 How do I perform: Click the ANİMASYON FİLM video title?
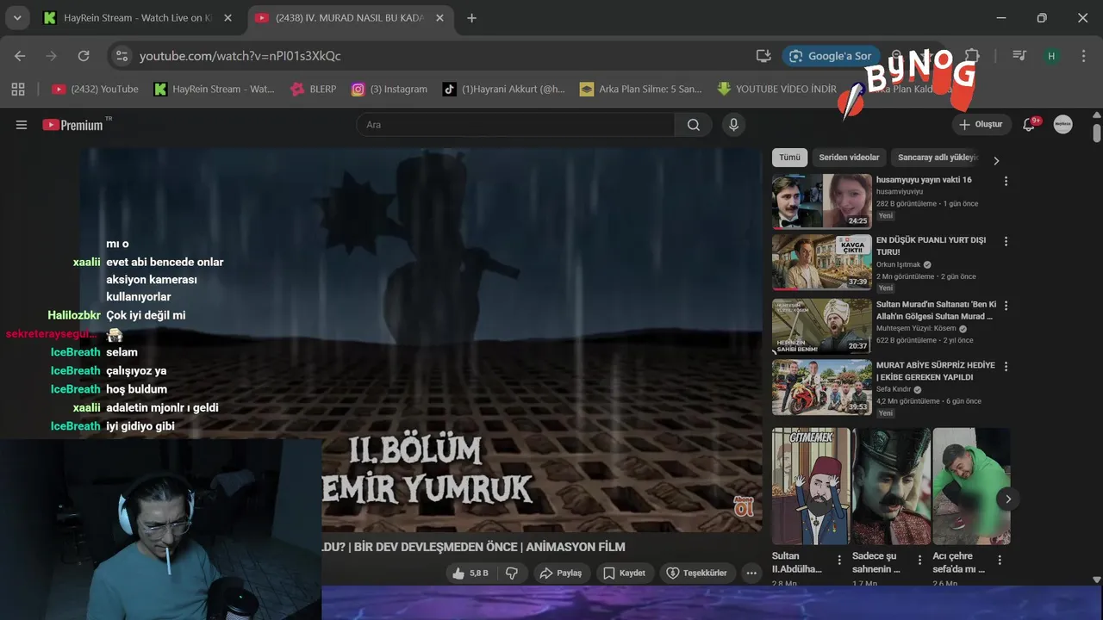coord(473,547)
